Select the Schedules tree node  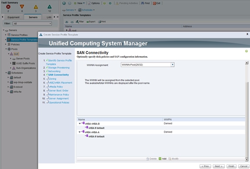pyautogui.click(x=17, y=73)
